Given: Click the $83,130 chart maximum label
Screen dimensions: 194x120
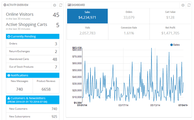Looking at the screenshot, I should coord(77,48).
